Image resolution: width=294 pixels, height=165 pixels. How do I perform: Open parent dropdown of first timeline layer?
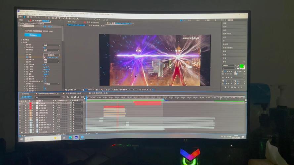[x=78, y=103]
